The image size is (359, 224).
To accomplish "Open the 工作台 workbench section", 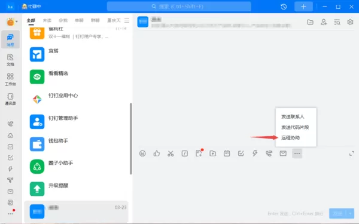I will point(10,79).
